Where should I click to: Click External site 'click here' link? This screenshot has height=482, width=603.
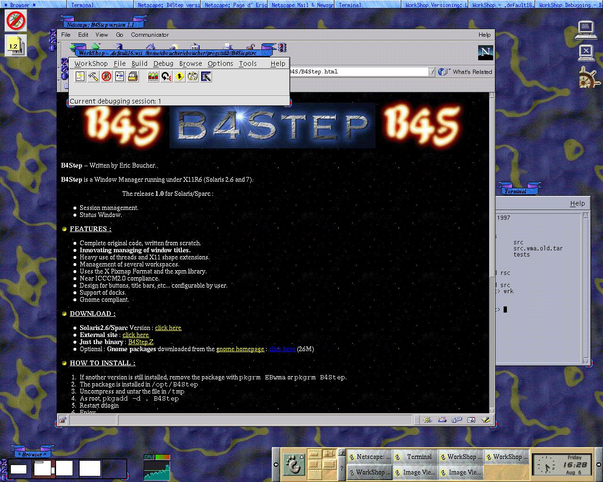click(x=136, y=335)
